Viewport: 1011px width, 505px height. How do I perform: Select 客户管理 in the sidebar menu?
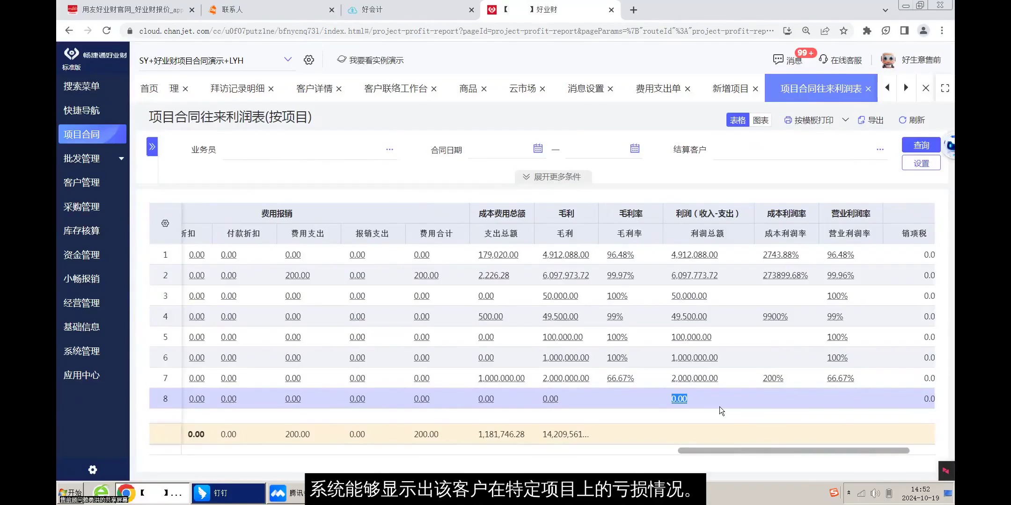[81, 182]
